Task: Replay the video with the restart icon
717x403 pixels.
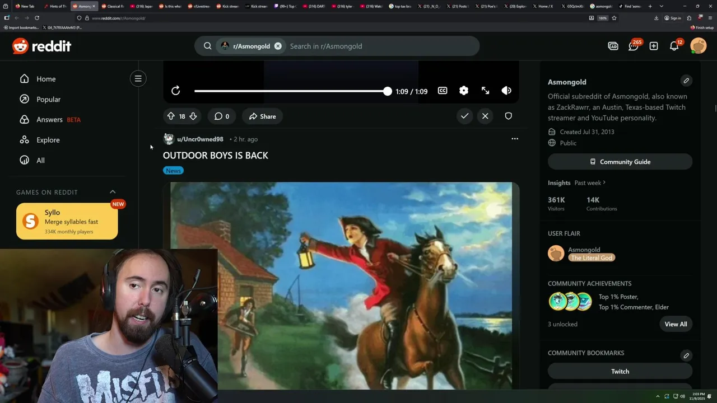Action: click(175, 91)
